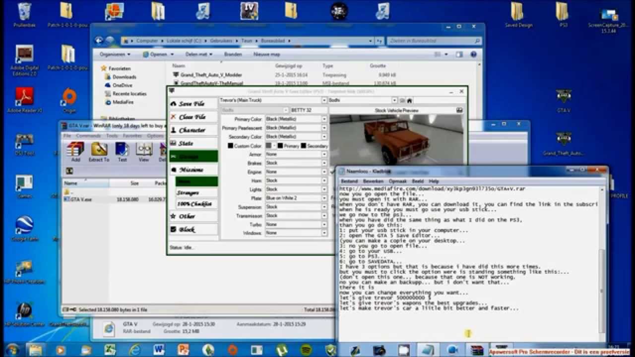Open the Other section in the save editor
The width and height of the screenshot is (635, 357).
(193, 216)
